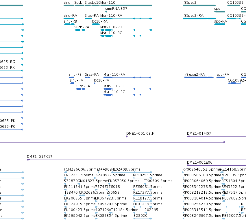Image resolution: width=246 pixels, height=220 pixels.
Task: Click EST 328020 label
Action: [140, 216]
